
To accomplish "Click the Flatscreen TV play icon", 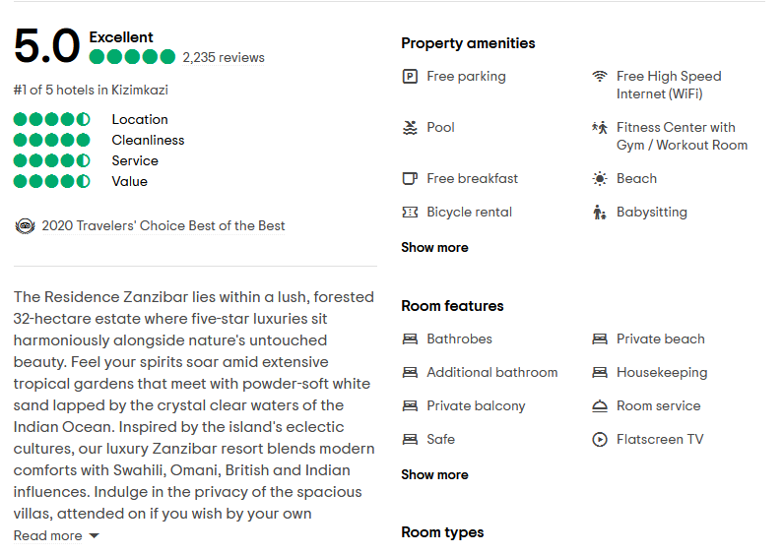I will pyautogui.click(x=600, y=440).
